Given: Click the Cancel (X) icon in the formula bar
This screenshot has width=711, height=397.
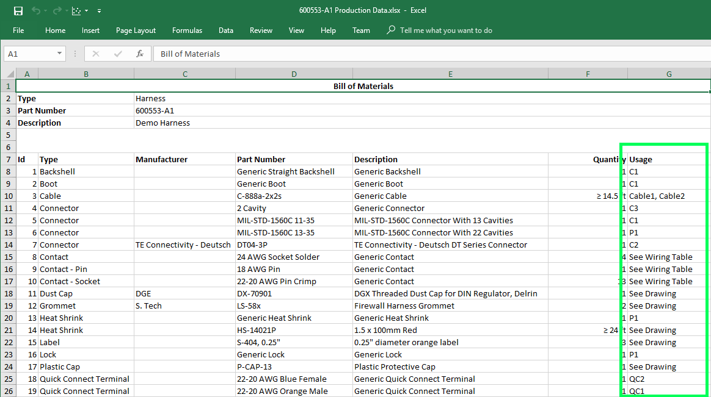Looking at the screenshot, I should 96,54.
